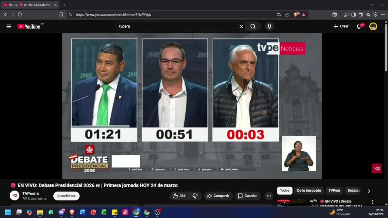Open Task View on taskbar
Screen dimensions: 388x218
pyautogui.click(x=19, y=212)
